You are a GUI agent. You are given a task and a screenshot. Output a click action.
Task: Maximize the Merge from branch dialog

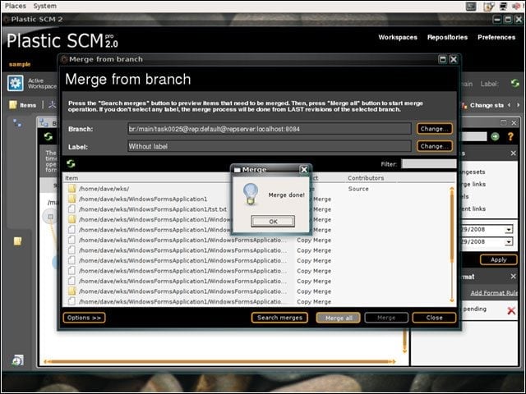tap(442, 59)
